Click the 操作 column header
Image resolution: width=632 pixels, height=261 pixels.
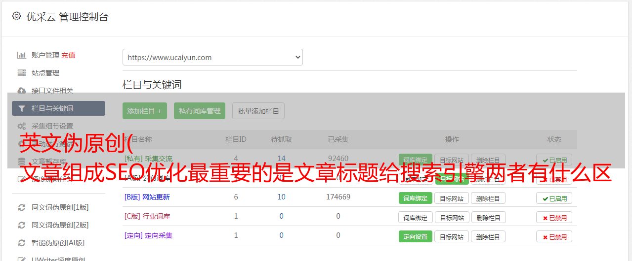click(452, 139)
